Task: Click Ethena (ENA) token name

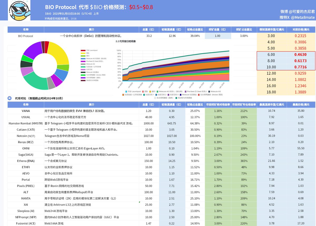Action: point(26,161)
